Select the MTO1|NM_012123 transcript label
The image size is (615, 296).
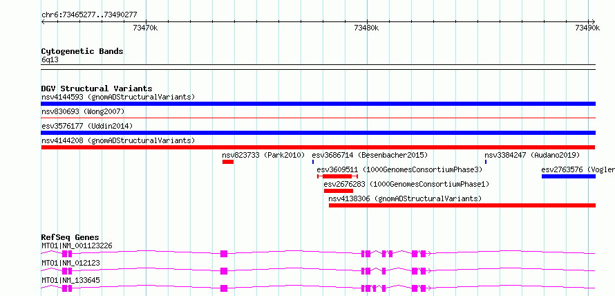tap(70, 263)
